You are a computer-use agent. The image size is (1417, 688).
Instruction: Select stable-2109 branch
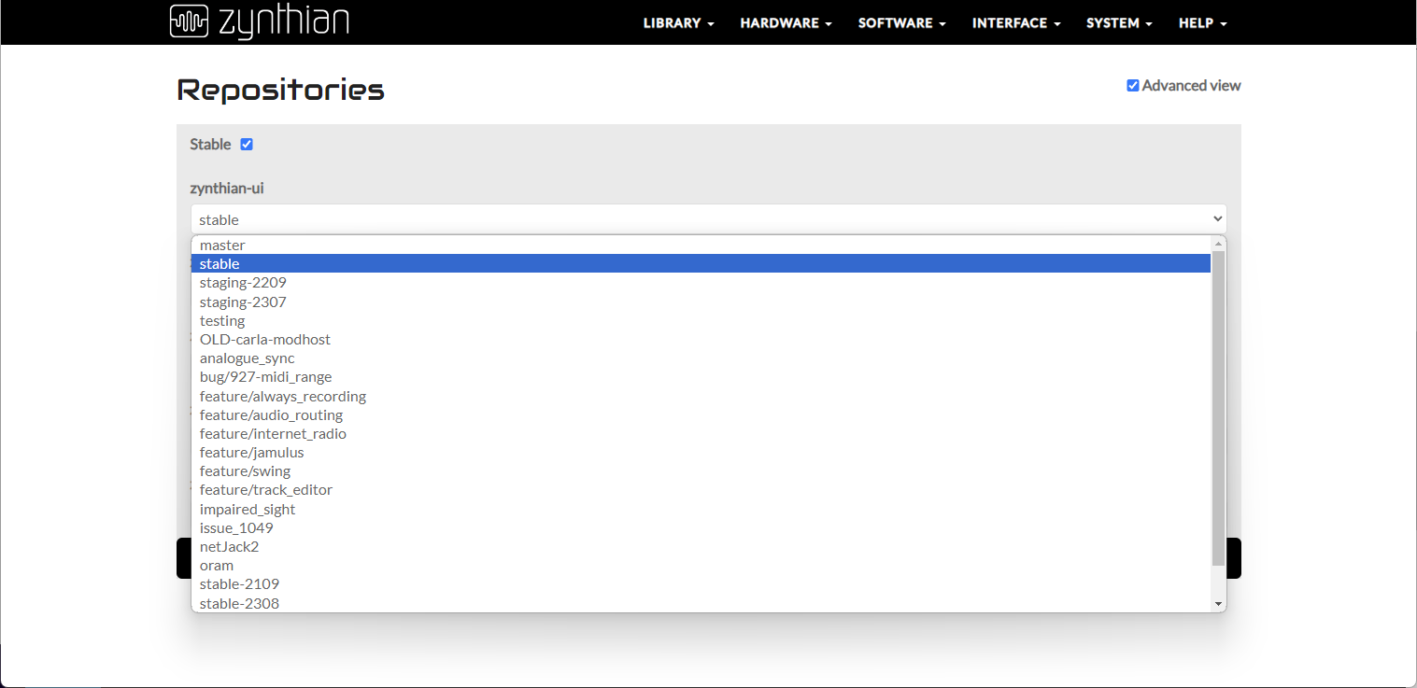pos(701,584)
